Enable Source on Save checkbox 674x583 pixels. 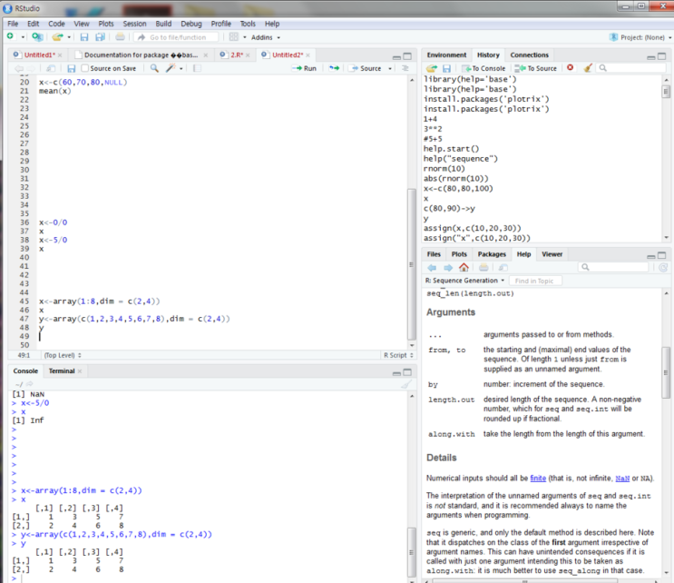(85, 68)
